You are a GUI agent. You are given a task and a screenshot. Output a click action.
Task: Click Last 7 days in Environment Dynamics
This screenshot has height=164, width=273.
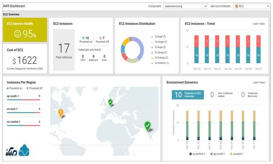pos(259,82)
